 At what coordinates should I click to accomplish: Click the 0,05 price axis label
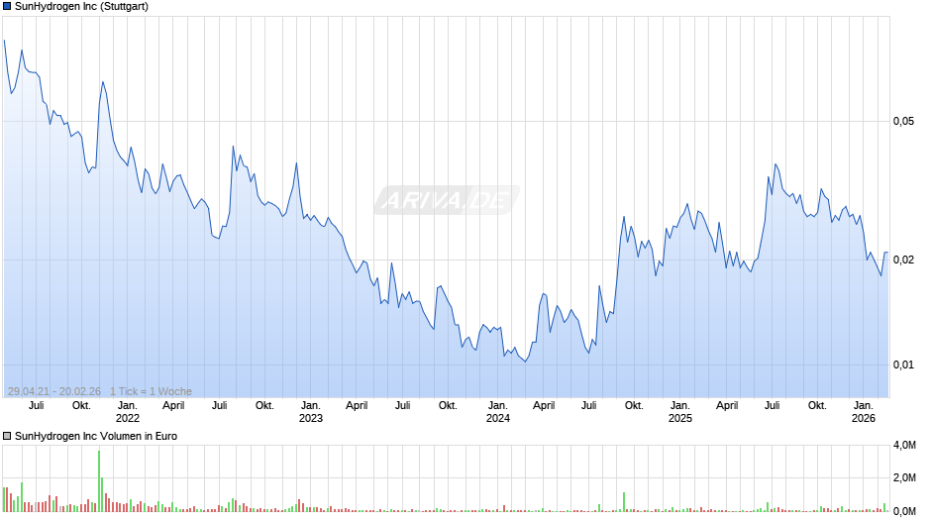903,121
